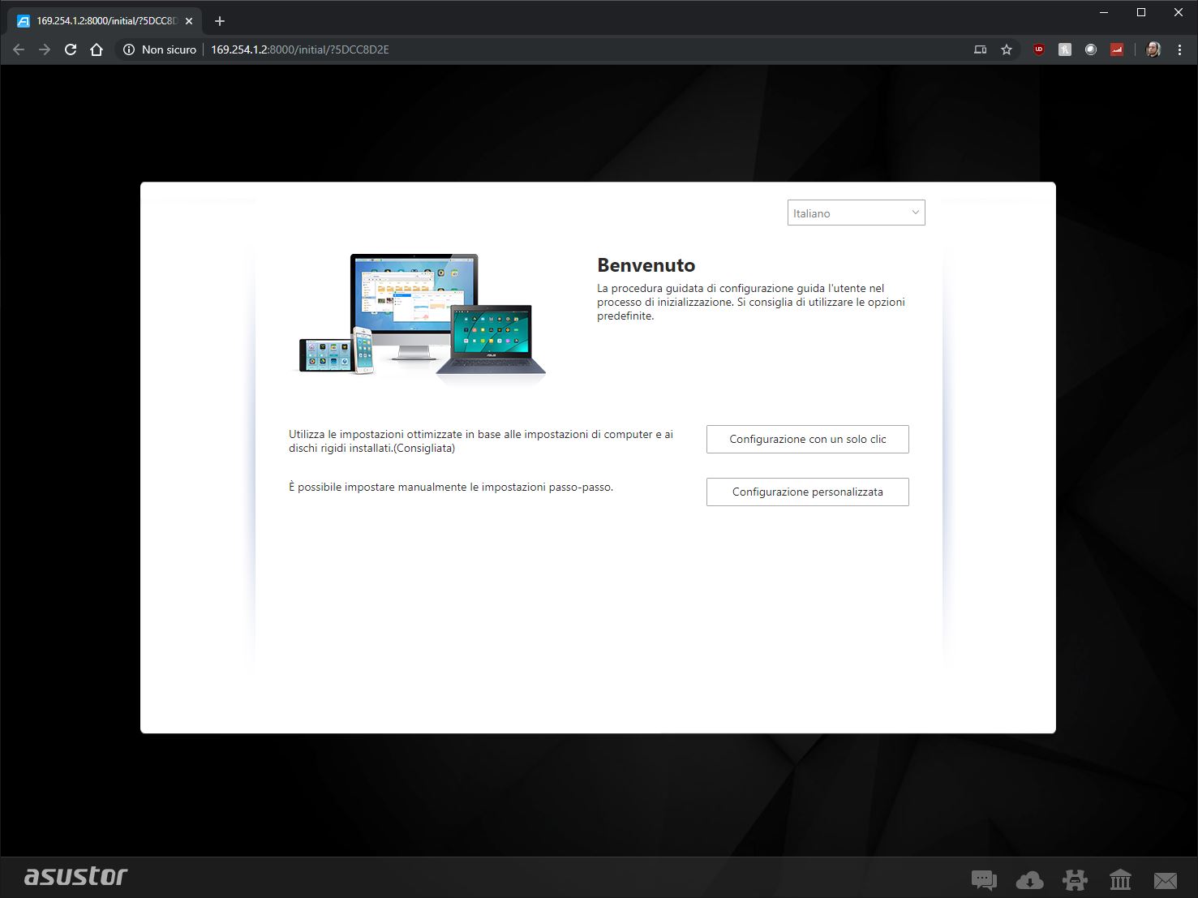1198x898 pixels.
Task: Click the cloud download icon in footer
Action: 1029,879
